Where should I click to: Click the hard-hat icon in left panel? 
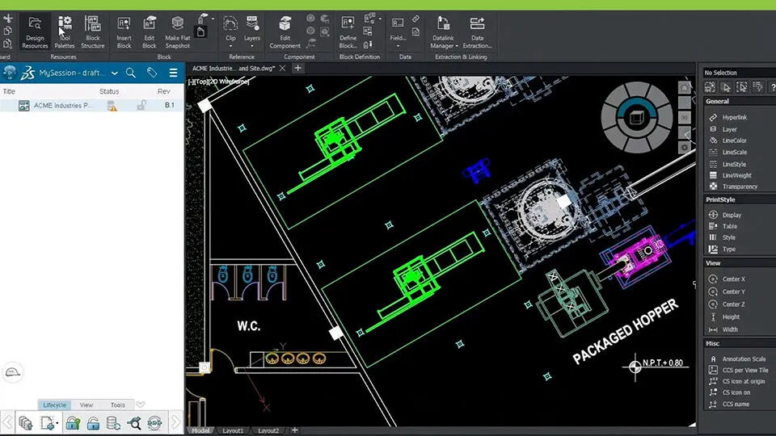[12, 372]
